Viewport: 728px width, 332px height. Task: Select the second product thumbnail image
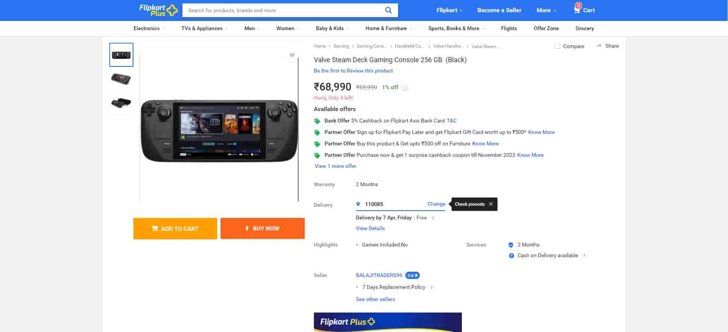pos(121,79)
